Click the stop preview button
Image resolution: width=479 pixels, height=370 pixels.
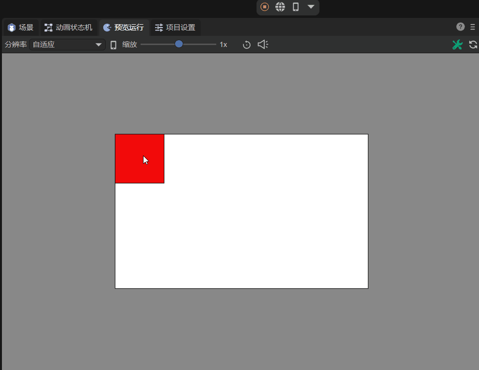click(264, 7)
